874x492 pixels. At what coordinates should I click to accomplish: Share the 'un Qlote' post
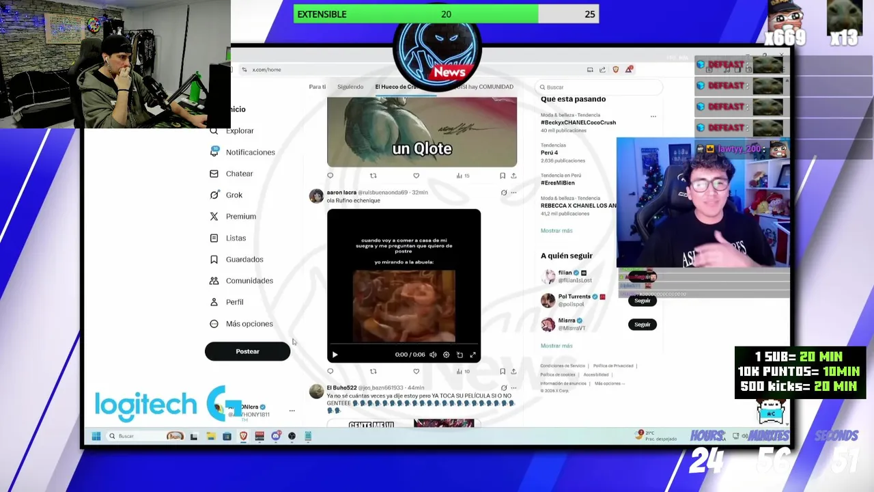513,176
